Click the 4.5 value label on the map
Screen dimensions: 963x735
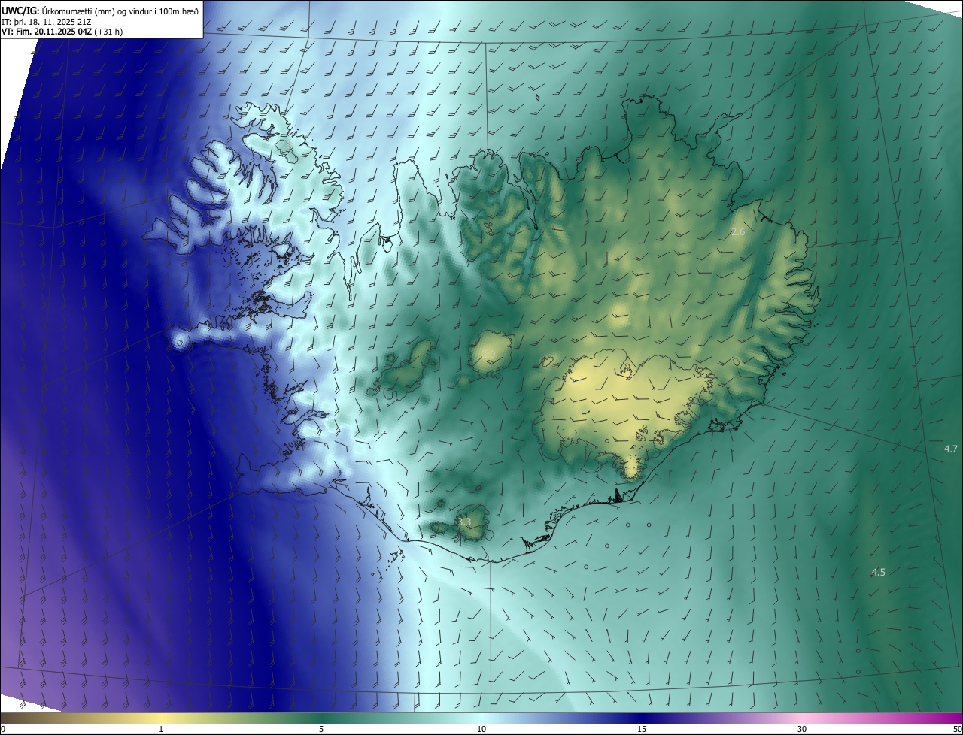(x=878, y=572)
